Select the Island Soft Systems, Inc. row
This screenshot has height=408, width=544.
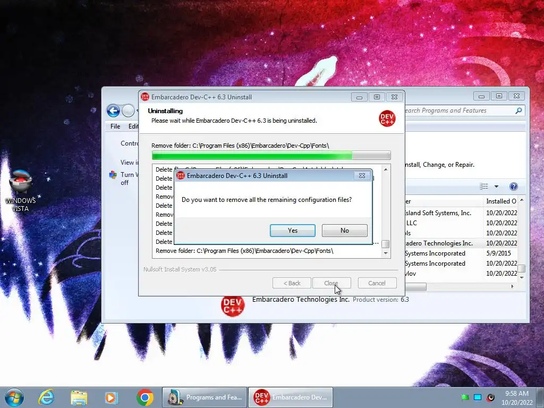tap(461, 213)
